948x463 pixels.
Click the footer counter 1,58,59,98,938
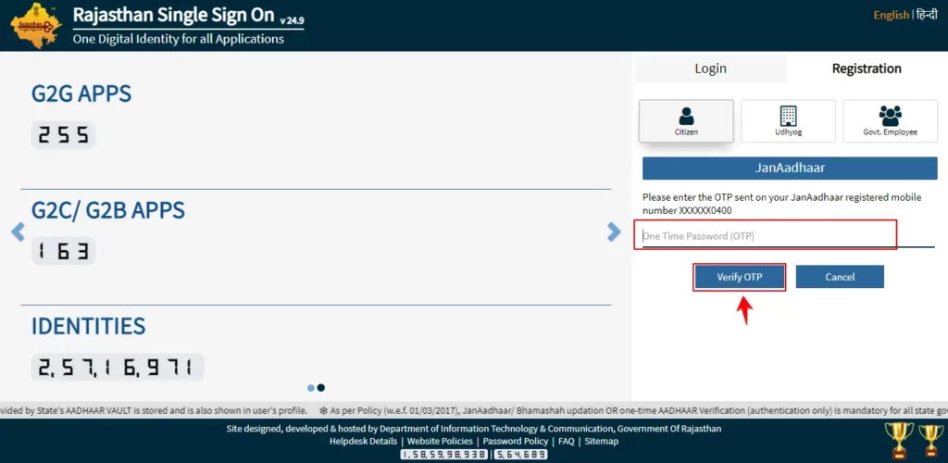(445, 455)
